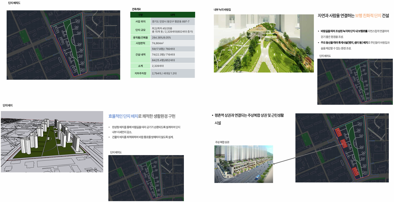
Task: Click the 주상 복합 상권 street rendering photo
Action: point(244,164)
